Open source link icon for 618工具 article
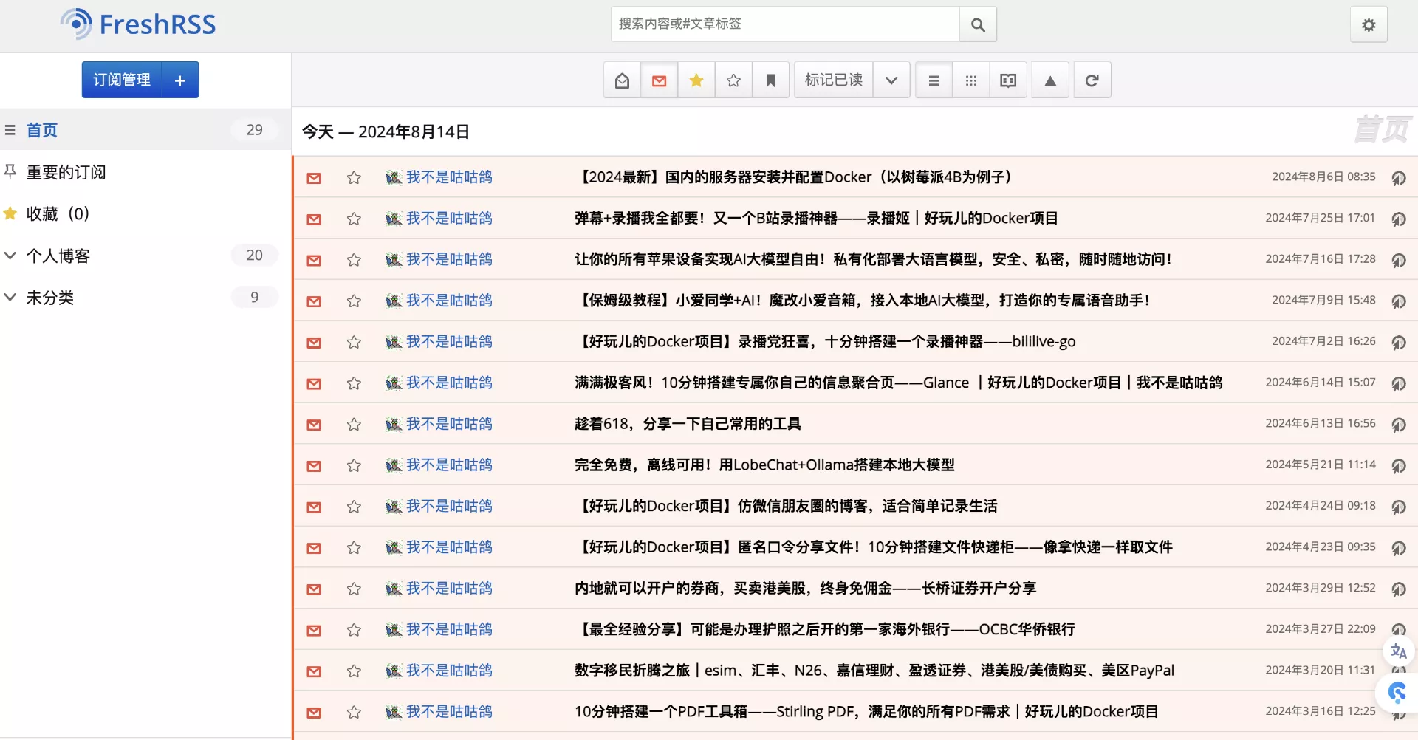1418x740 pixels. (x=1398, y=425)
